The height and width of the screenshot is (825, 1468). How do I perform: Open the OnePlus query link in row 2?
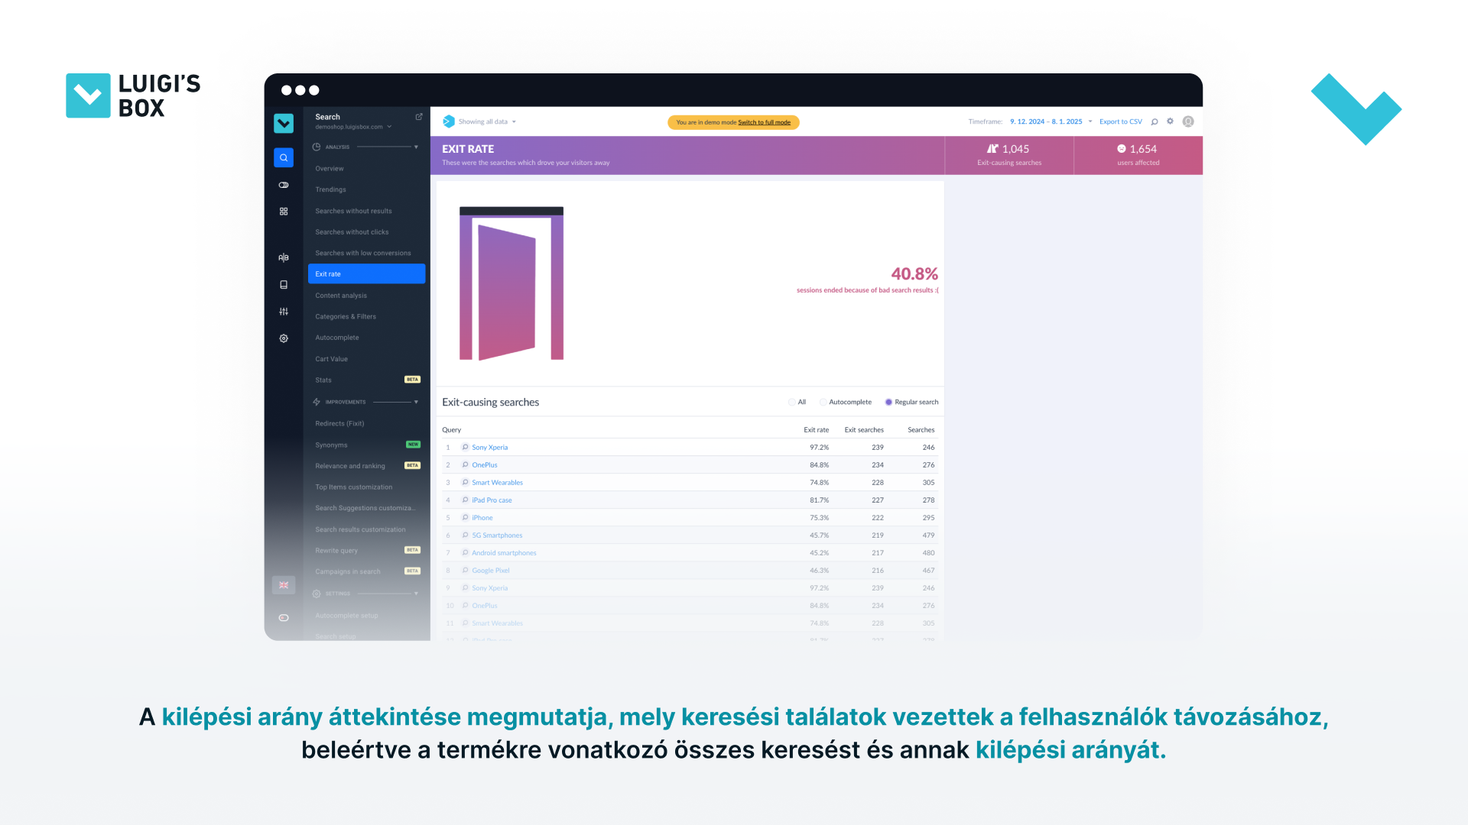click(485, 465)
